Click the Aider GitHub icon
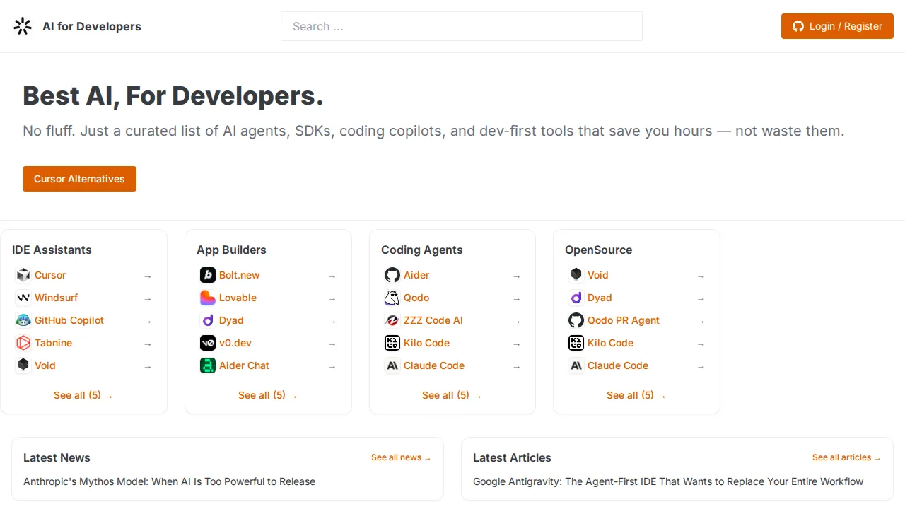The image size is (905, 509). (x=392, y=275)
